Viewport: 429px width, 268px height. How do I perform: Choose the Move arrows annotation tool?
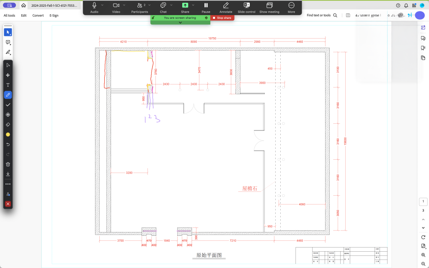point(8,75)
